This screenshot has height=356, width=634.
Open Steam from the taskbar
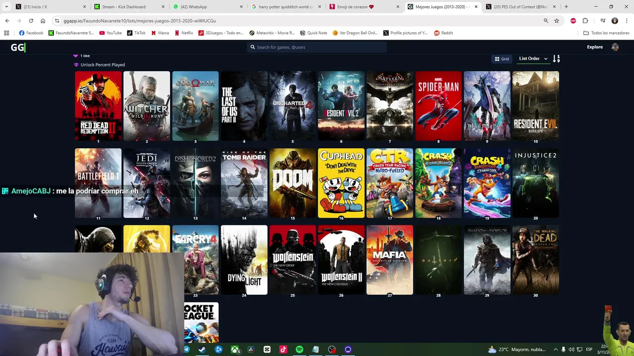click(x=202, y=350)
